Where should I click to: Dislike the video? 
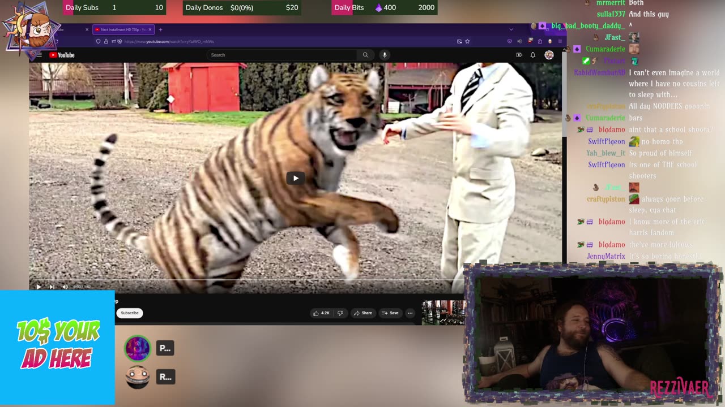[340, 313]
